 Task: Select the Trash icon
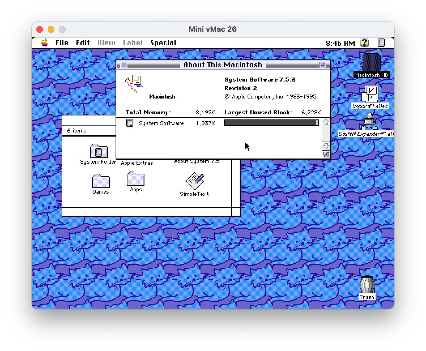(x=367, y=284)
